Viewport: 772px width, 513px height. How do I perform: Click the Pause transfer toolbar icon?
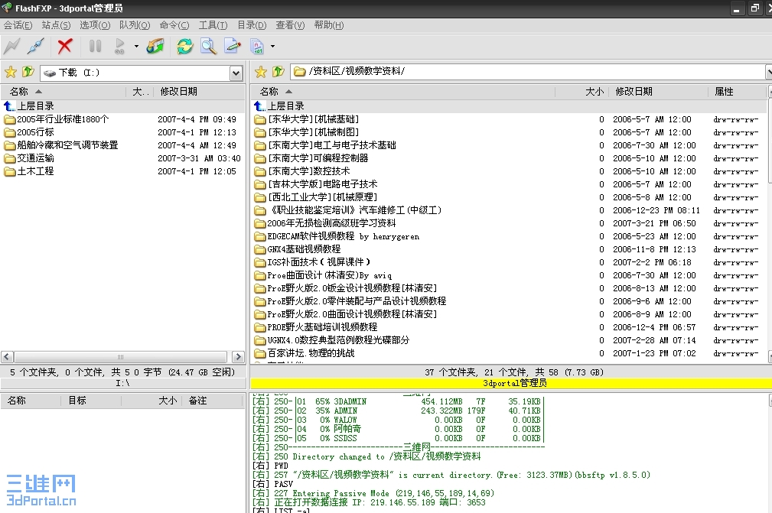[x=95, y=47]
